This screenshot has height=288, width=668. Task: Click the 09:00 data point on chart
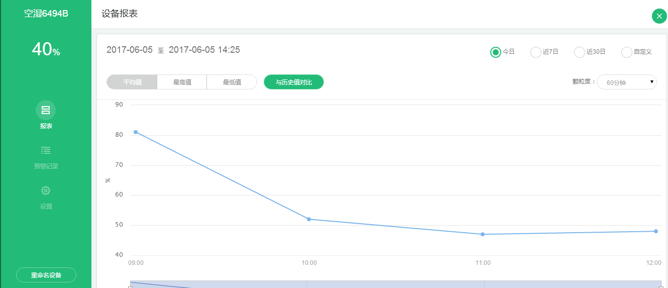point(136,132)
